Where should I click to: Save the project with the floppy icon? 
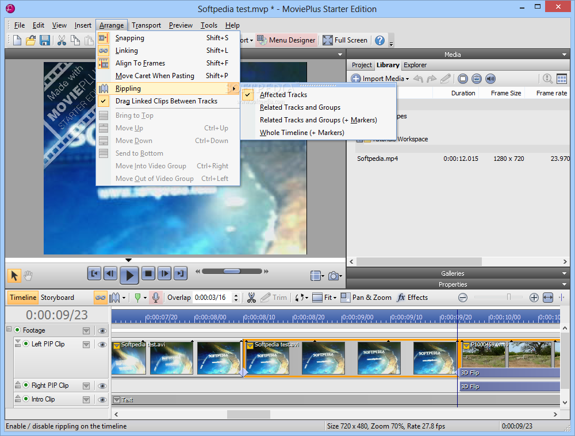point(45,40)
